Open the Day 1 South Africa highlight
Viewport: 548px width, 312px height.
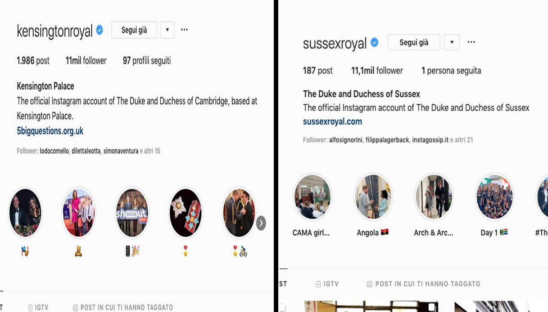tap(494, 197)
